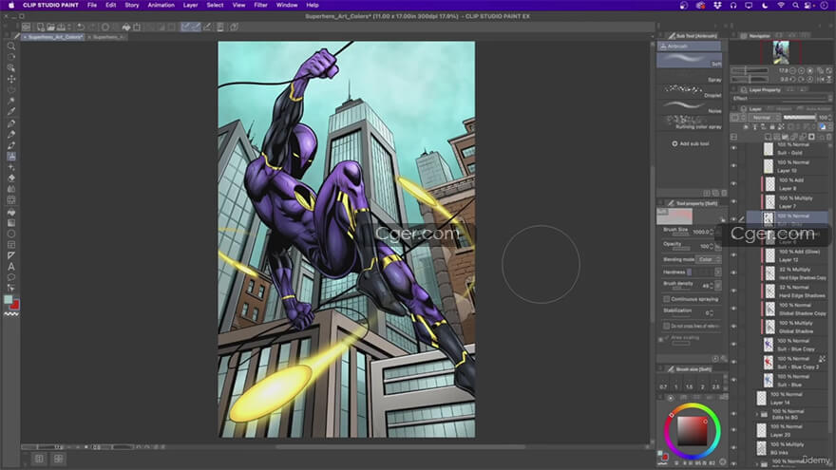Click the Add sub tool plus icon
Screen dimensions: 836x470
674,144
